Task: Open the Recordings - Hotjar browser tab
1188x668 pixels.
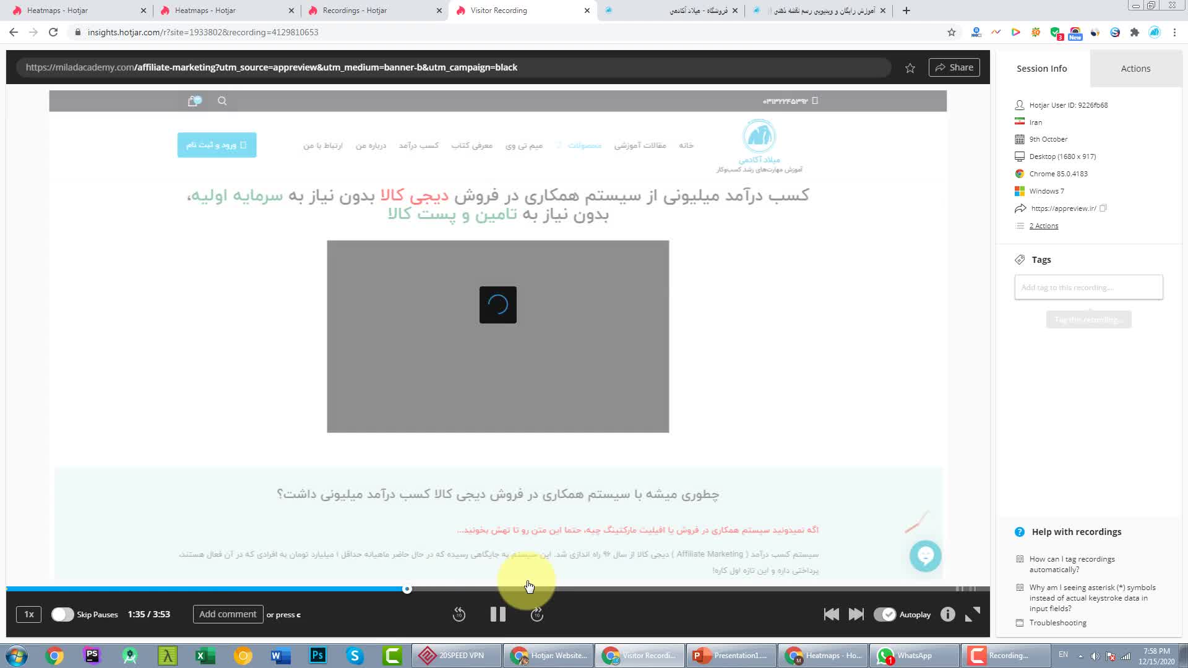Action: 355,11
